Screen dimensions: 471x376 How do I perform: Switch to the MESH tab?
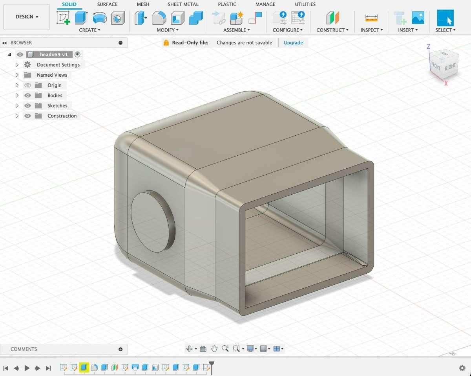(x=143, y=4)
